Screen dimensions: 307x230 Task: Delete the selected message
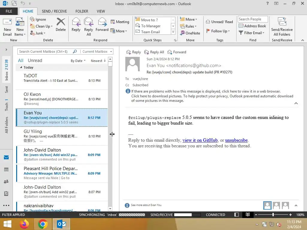tap(61, 25)
